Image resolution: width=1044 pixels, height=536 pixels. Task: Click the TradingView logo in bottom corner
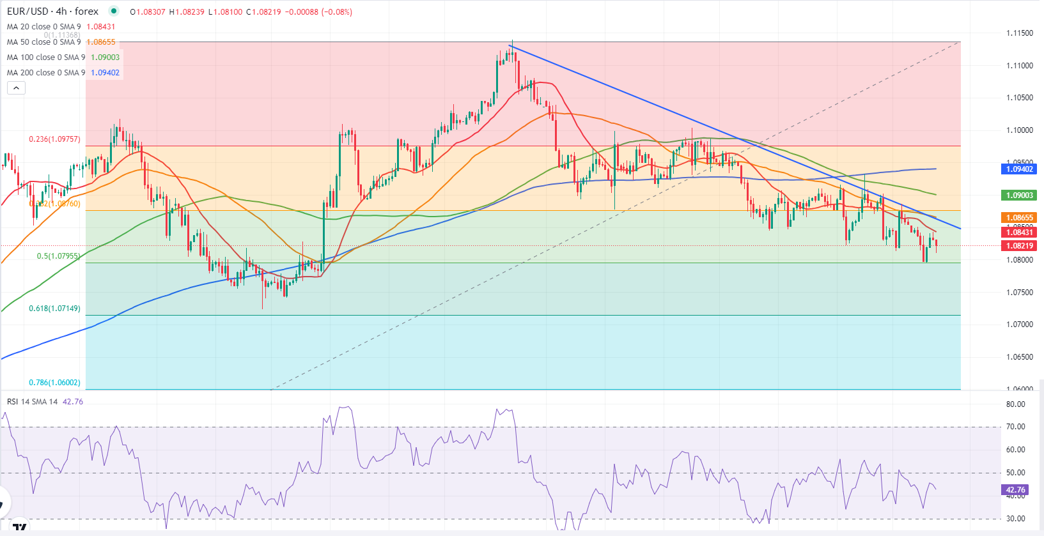point(19,528)
